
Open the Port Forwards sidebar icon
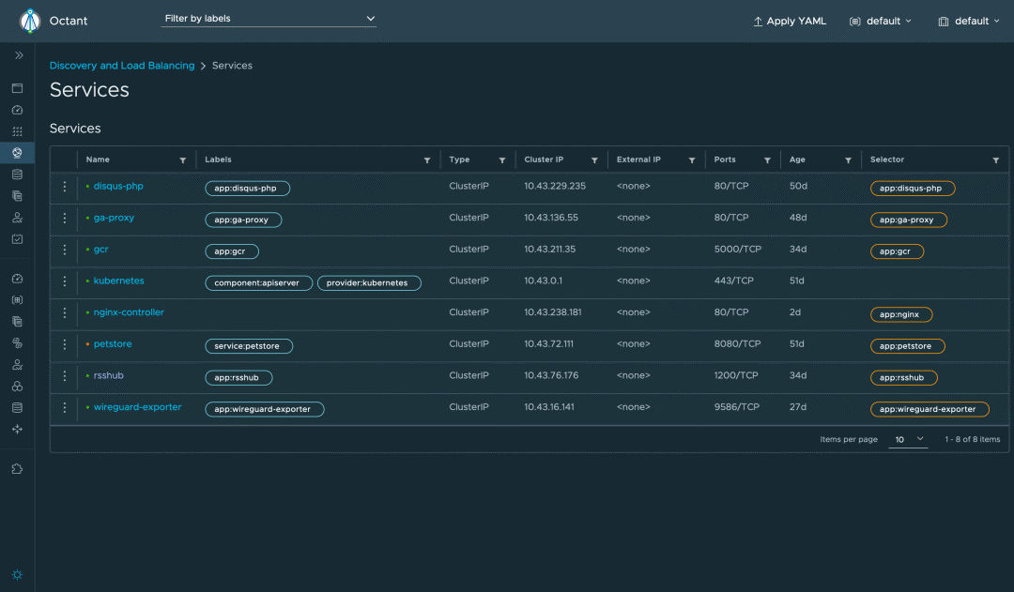pyautogui.click(x=18, y=429)
